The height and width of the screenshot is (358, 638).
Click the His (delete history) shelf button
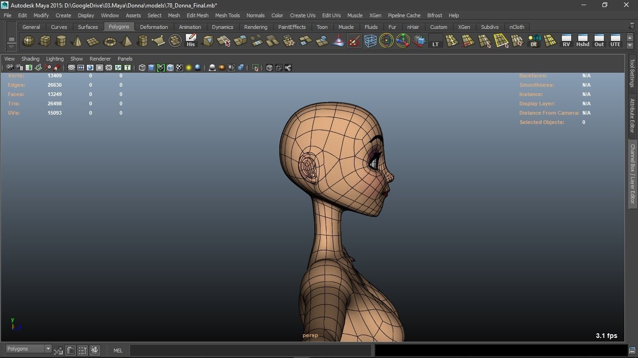tap(191, 41)
